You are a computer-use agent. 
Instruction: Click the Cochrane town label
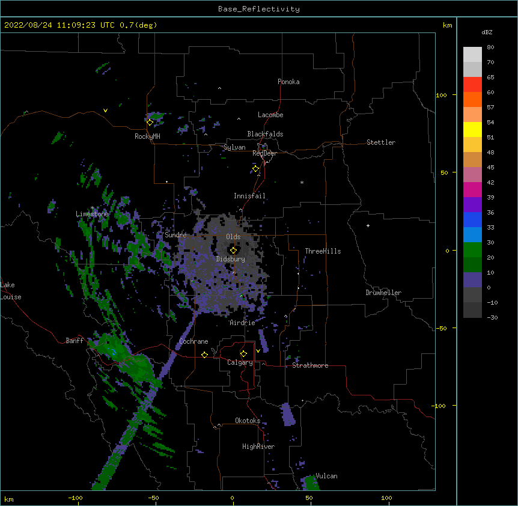point(193,341)
